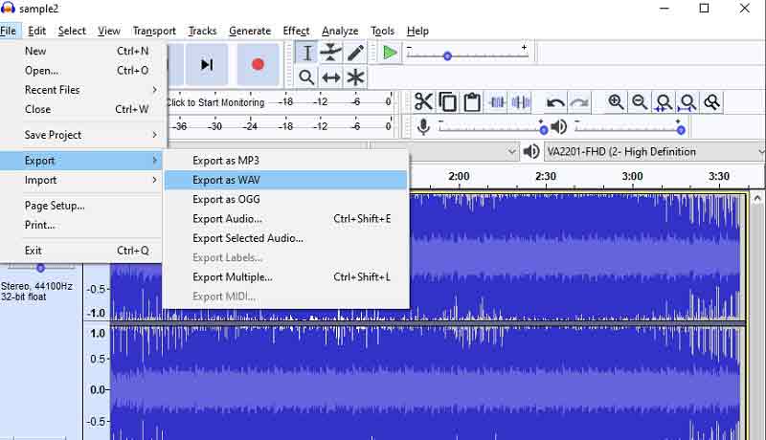766x440 pixels.
Task: Click the Trim audio icon
Action: pyautogui.click(x=497, y=102)
